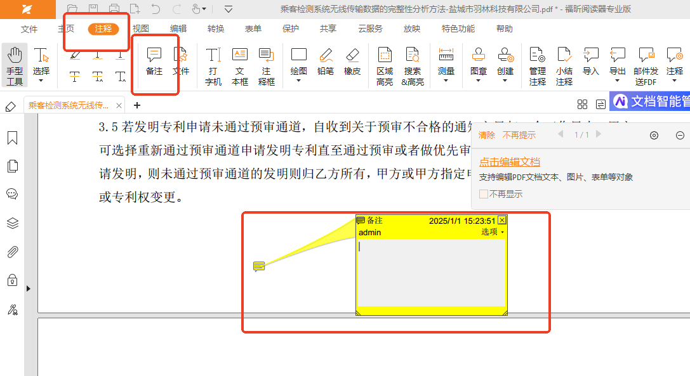Open the 选项 dropdown in the note popup
690x376 pixels.
(x=492, y=232)
